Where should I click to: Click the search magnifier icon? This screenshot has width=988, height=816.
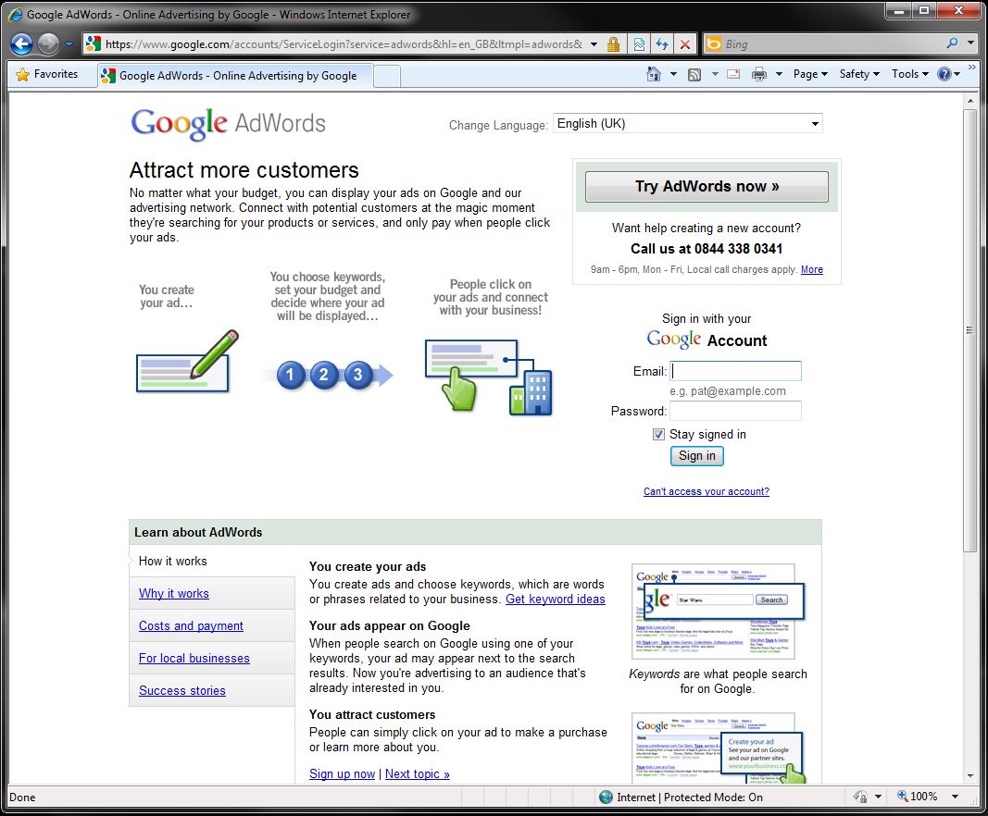[x=952, y=43]
